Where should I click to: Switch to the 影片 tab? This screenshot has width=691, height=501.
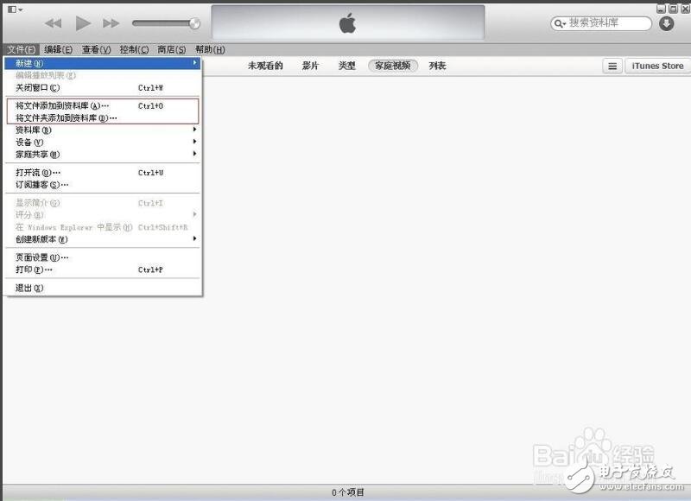(x=310, y=65)
